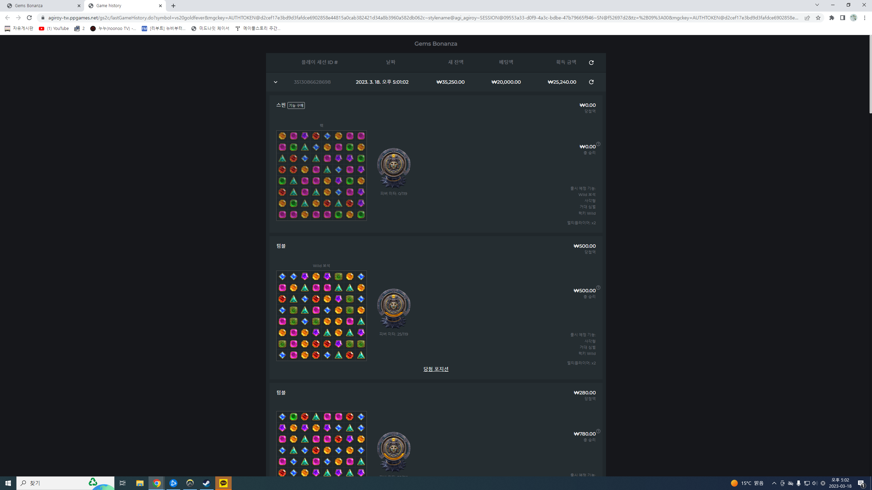Open the help icon beside ₩780.00 total win
The image size is (872, 490).
click(598, 431)
